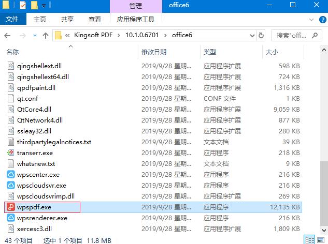Click the Properties quick access icon with checkmark

23,5
